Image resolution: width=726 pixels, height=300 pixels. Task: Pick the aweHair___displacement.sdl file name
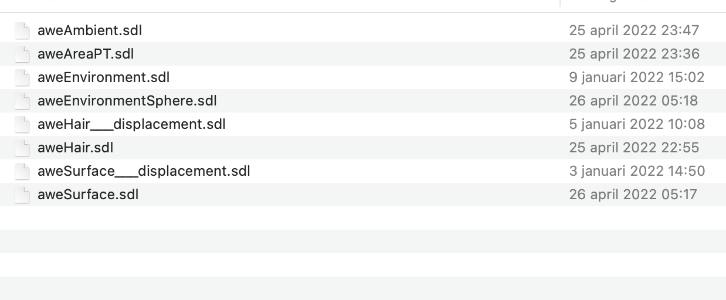click(x=131, y=124)
